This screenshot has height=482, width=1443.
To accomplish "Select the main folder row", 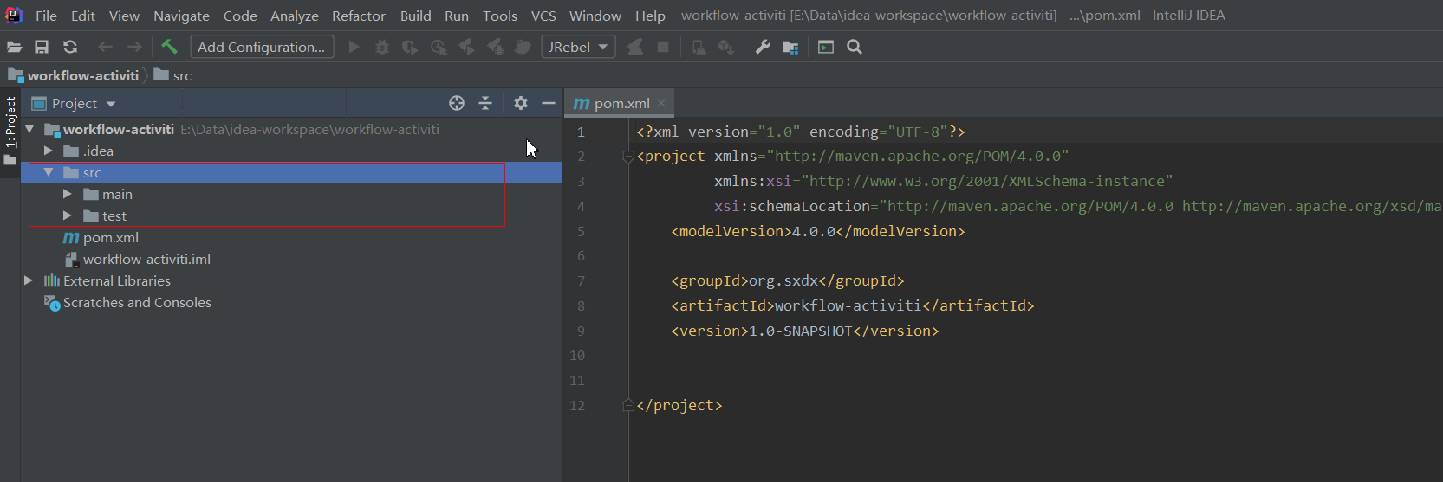I will (x=291, y=194).
